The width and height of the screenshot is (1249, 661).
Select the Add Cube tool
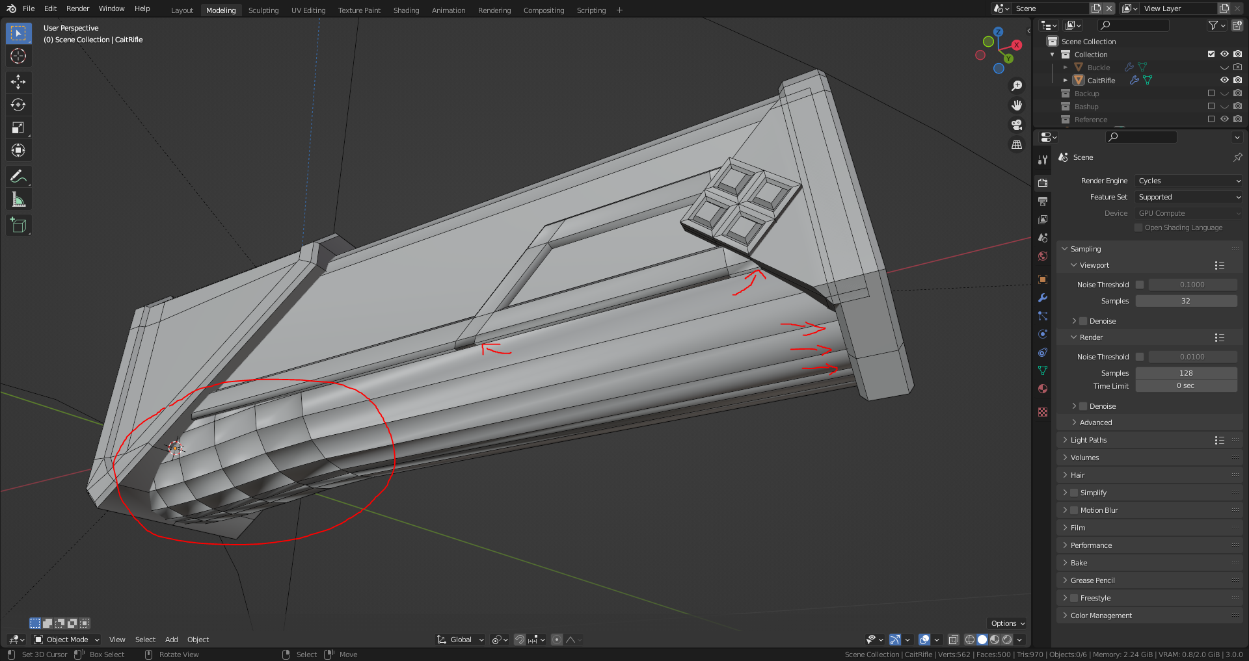point(18,226)
